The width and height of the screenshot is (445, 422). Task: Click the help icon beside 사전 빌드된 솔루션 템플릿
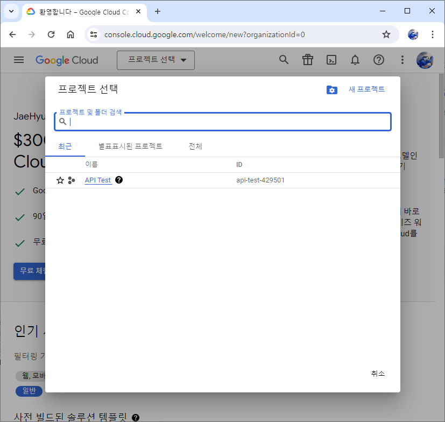[136, 418]
